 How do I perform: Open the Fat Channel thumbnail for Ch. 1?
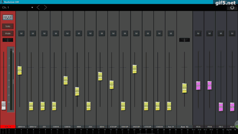pyautogui.click(x=8, y=17)
